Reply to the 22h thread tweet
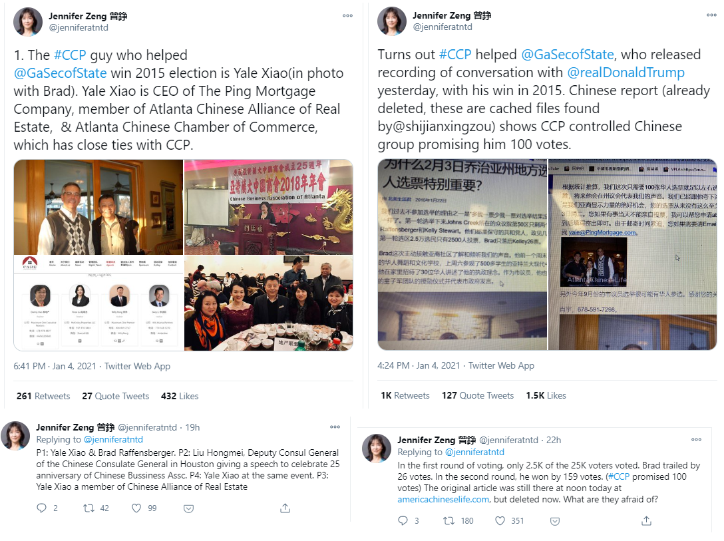This screenshot has width=724, height=541. pyautogui.click(x=403, y=520)
